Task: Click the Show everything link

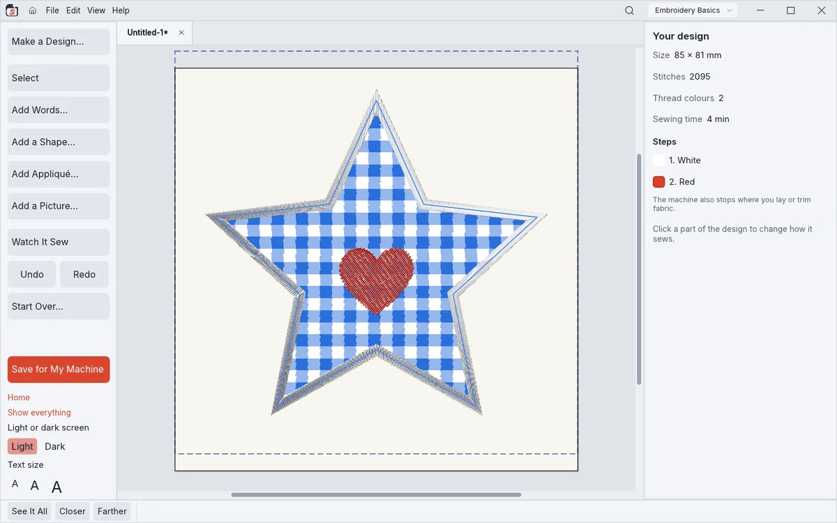Action: (x=39, y=413)
